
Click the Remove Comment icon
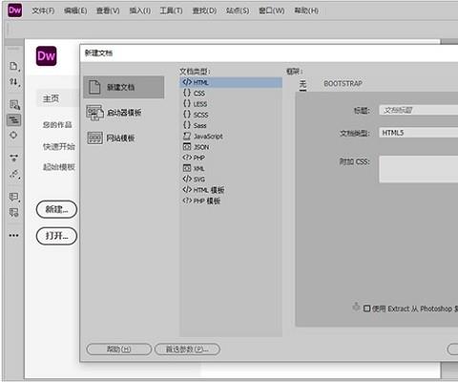[14, 212]
